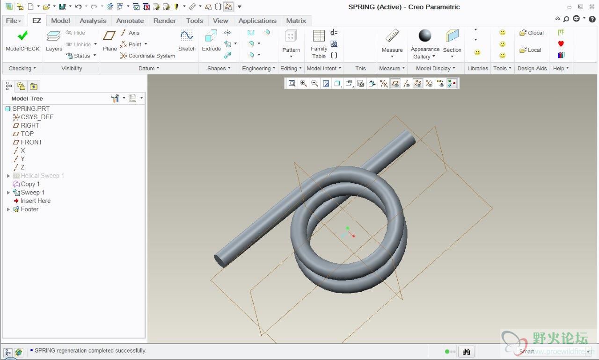
Task: Click the View Manager camera icon
Action: (360, 83)
